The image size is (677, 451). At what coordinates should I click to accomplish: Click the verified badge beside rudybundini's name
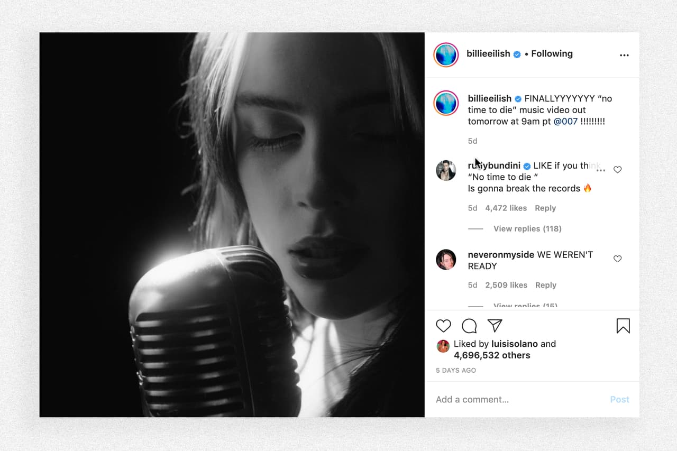526,165
